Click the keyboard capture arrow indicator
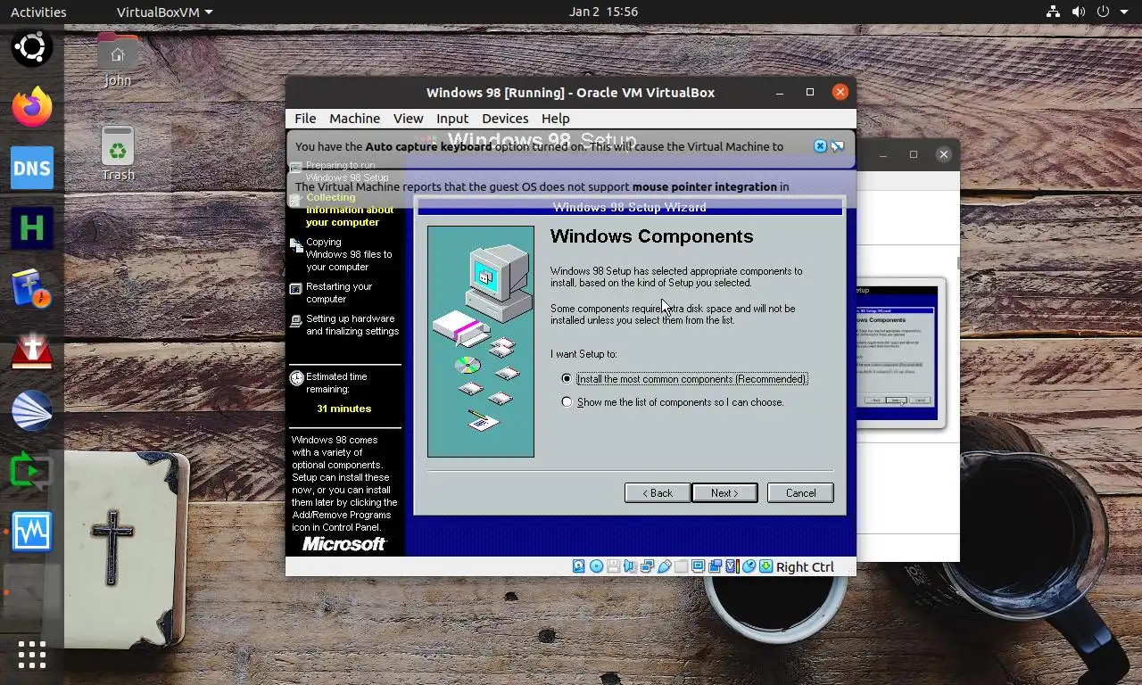The width and height of the screenshot is (1142, 685). click(765, 566)
